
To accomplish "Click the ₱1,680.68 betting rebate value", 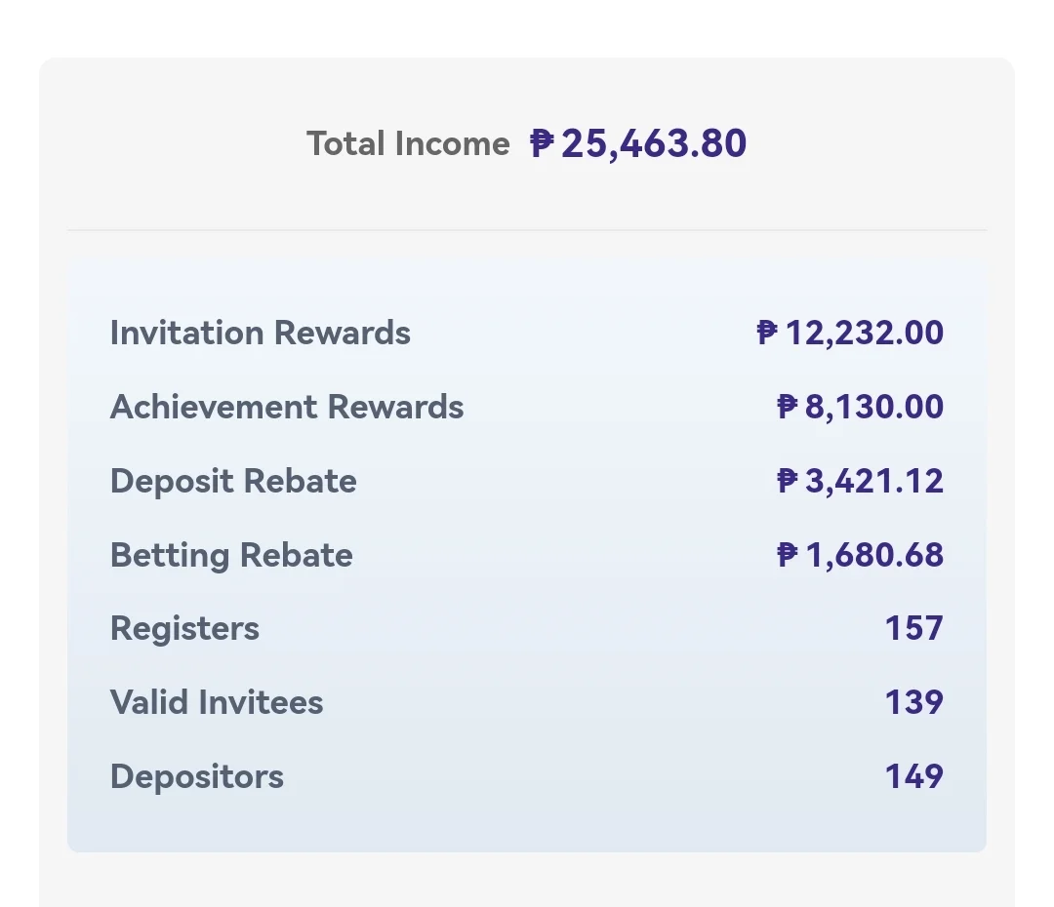I will (860, 554).
